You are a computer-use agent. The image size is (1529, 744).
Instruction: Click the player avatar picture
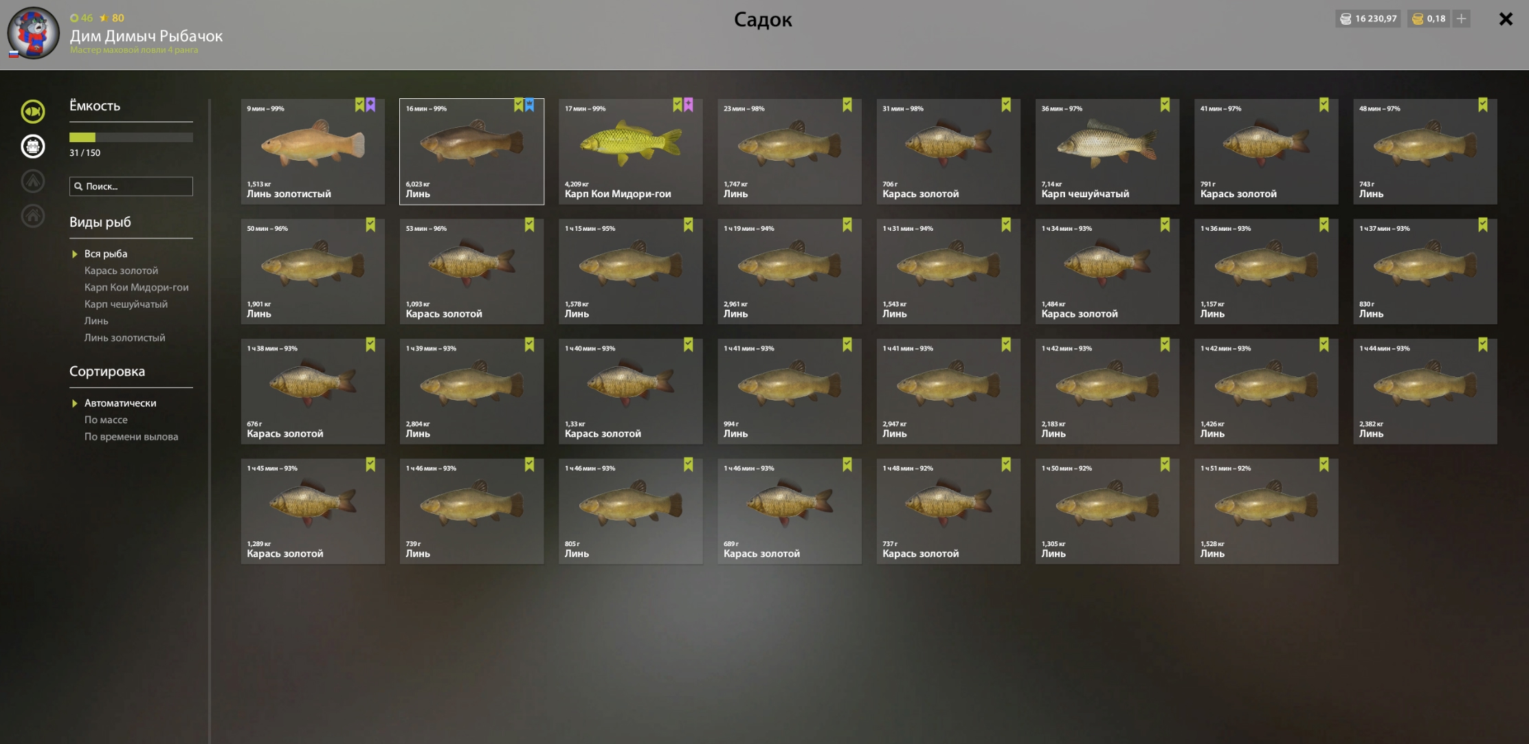coord(33,34)
